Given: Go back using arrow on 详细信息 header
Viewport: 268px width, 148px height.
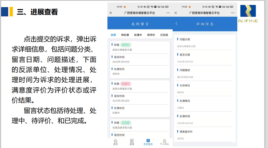Looking at the screenshot, I should pos(176,24).
